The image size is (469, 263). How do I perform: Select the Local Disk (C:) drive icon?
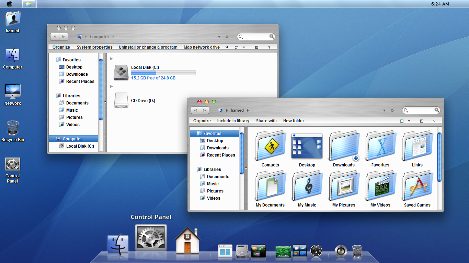point(121,73)
